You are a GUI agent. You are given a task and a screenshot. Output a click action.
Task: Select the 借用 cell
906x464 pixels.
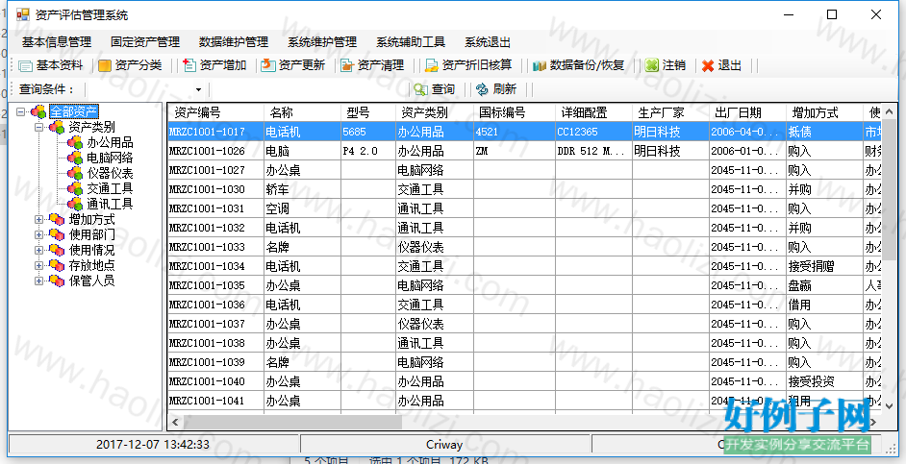tap(824, 305)
